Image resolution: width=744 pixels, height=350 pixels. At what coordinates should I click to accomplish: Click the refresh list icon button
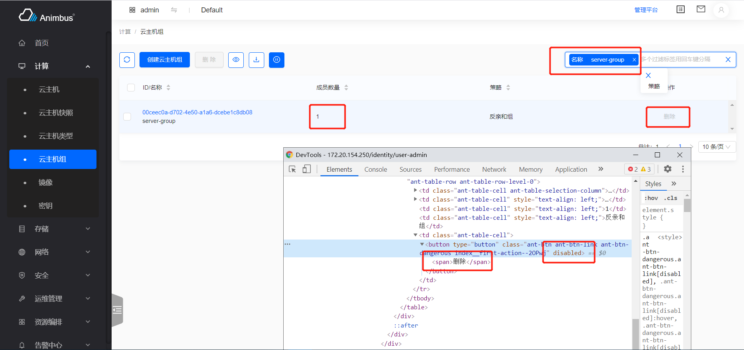coord(127,60)
